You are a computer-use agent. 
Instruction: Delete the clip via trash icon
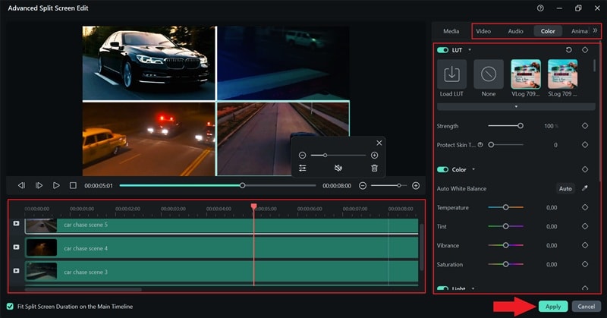[x=374, y=168]
